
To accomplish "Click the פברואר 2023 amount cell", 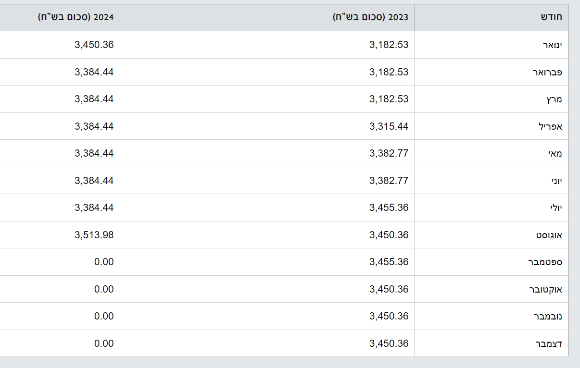I will (389, 72).
